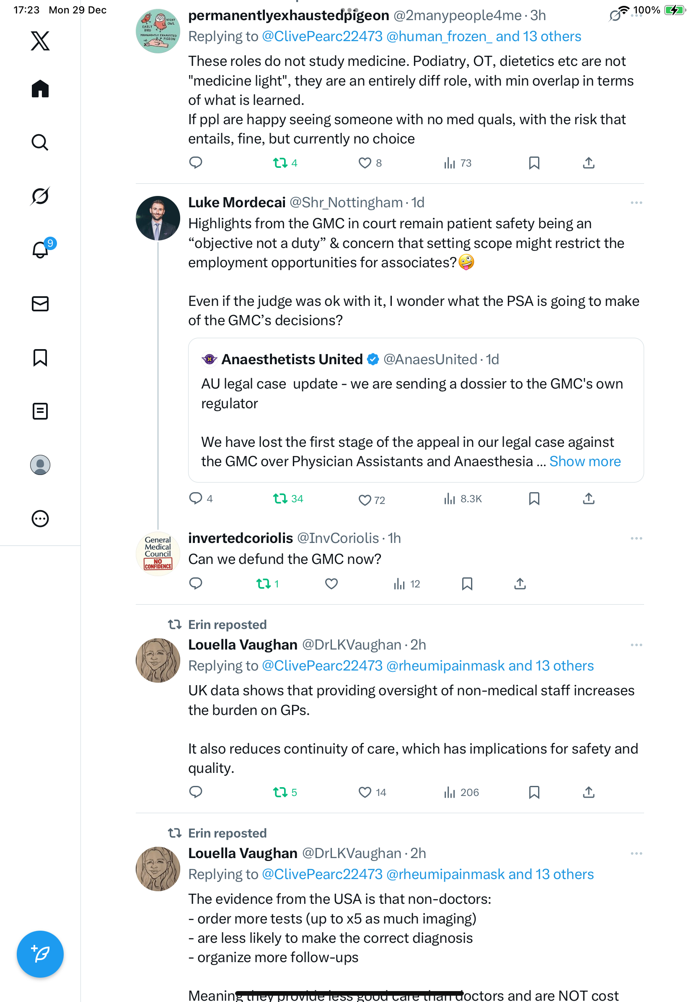The width and height of the screenshot is (699, 1002).
Task: Open Search in the sidebar
Action: [40, 142]
